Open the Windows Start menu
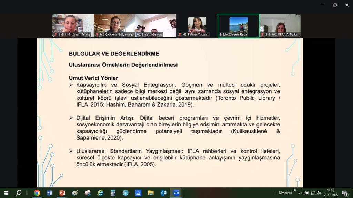The height and width of the screenshot is (198, 353). (6, 193)
